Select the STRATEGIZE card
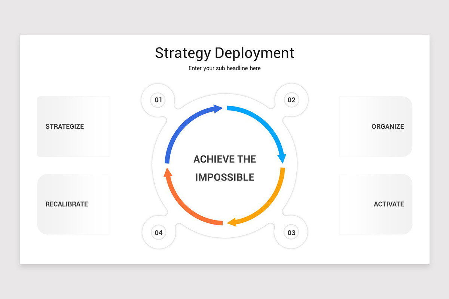This screenshot has height=299, width=449. 73,126
